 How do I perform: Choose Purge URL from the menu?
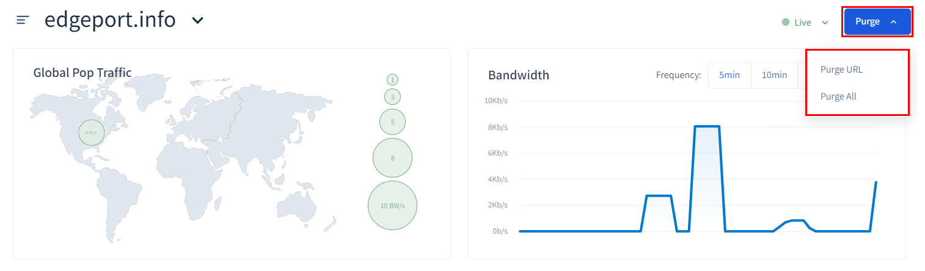click(x=841, y=70)
